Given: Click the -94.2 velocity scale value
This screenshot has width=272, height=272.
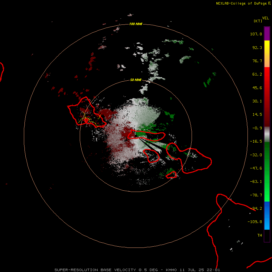Looking at the screenshot, I should (x=256, y=209).
